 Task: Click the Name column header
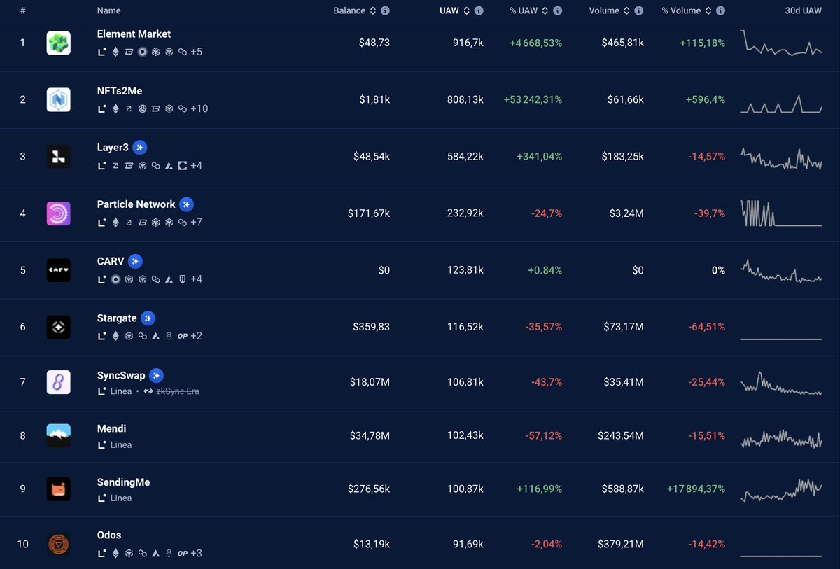point(108,10)
